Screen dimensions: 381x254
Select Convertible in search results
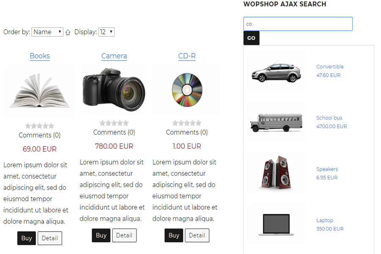[x=330, y=66]
